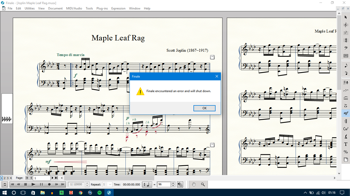Open the playback settings speaker button
The image size is (350, 196).
180,184
